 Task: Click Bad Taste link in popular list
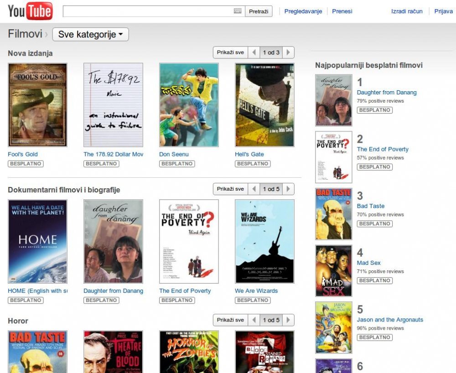coord(370,206)
